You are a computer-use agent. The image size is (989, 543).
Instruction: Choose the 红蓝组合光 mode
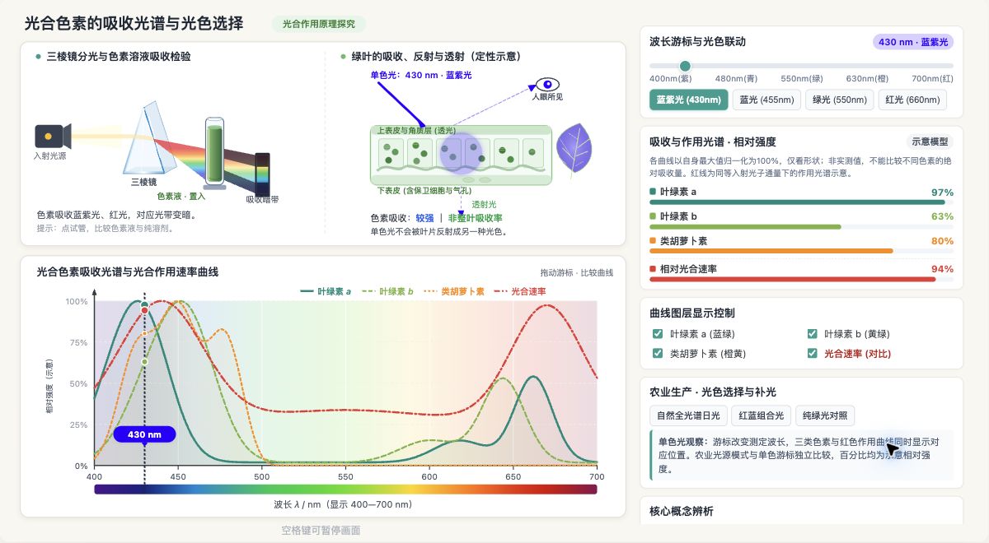click(762, 415)
